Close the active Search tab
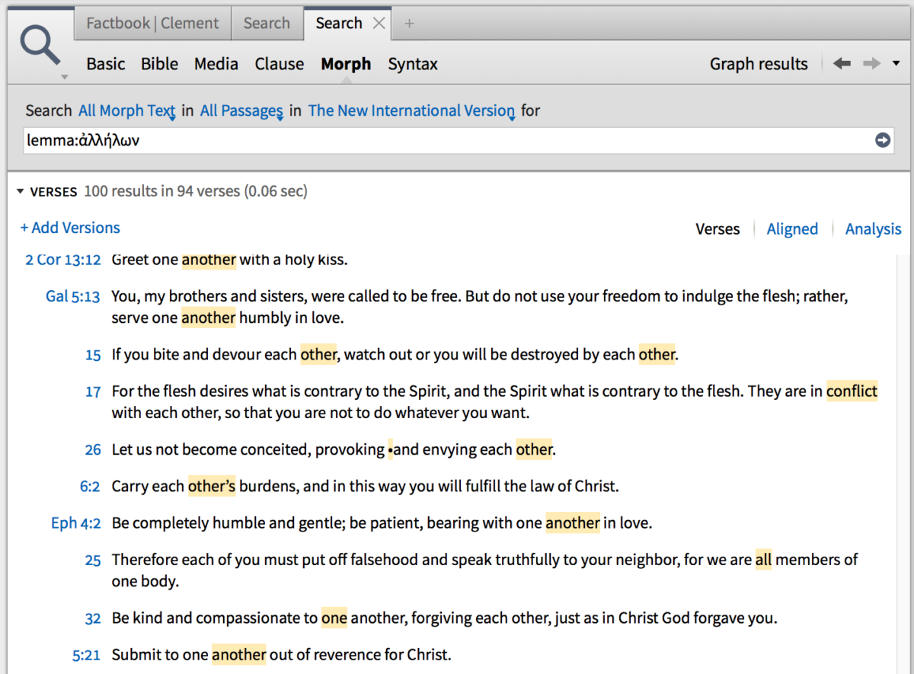This screenshot has height=674, width=914. 379,24
